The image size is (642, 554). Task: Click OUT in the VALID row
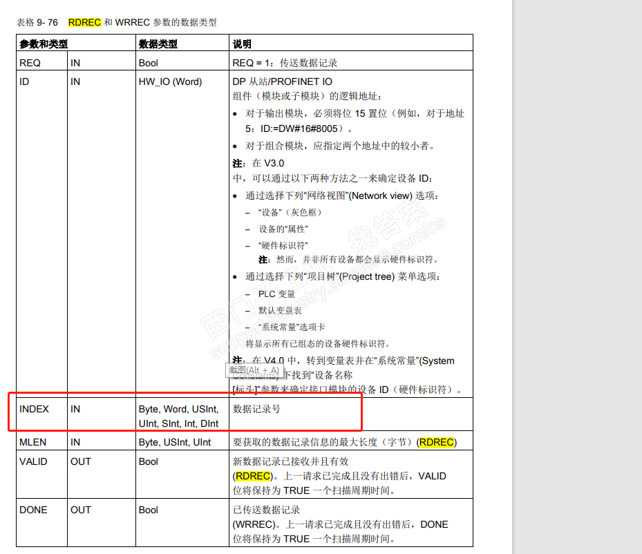pos(81,461)
